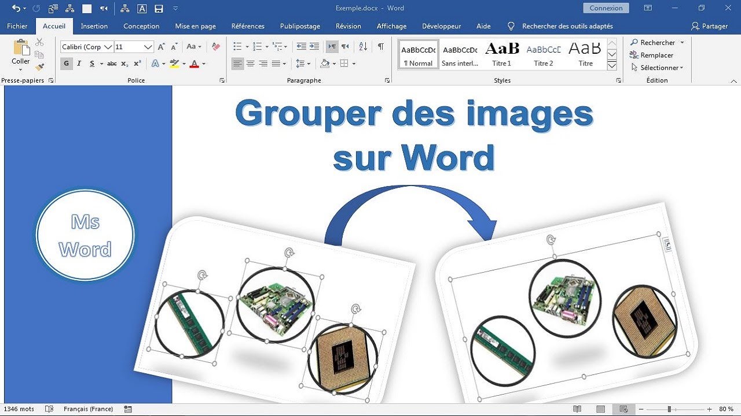Apply the red font color
Screen dimensions: 741x416
195,64
